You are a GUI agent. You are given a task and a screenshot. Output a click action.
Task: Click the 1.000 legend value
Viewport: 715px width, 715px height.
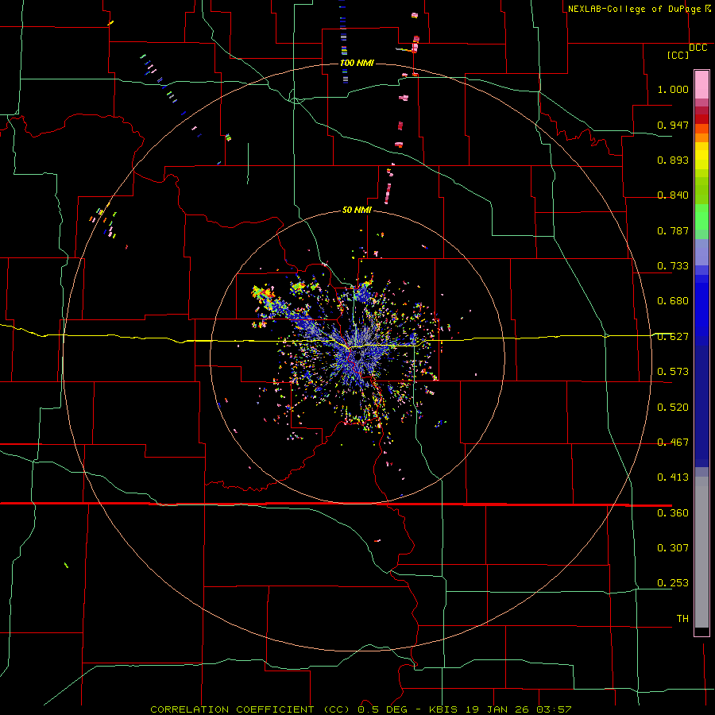point(673,89)
